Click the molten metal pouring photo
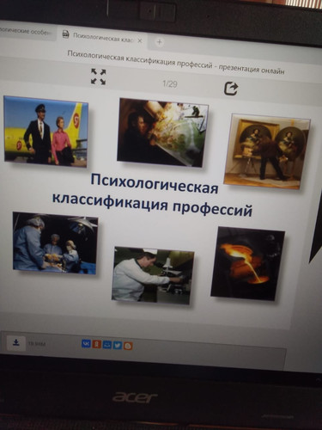322x430 pixels. [x=247, y=263]
